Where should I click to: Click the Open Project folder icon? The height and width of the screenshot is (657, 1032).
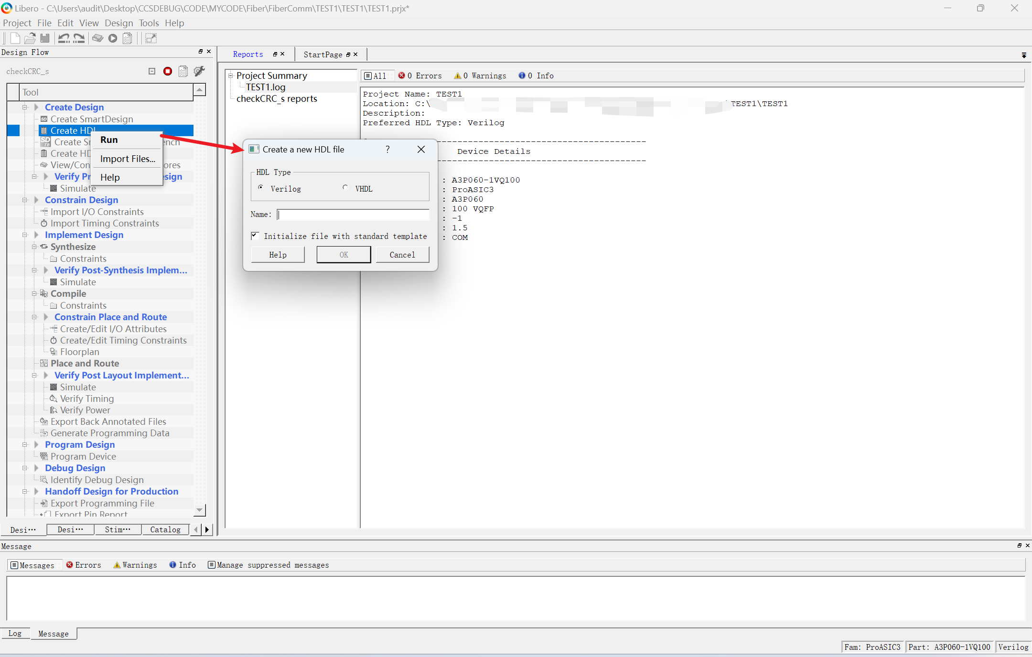(x=30, y=39)
